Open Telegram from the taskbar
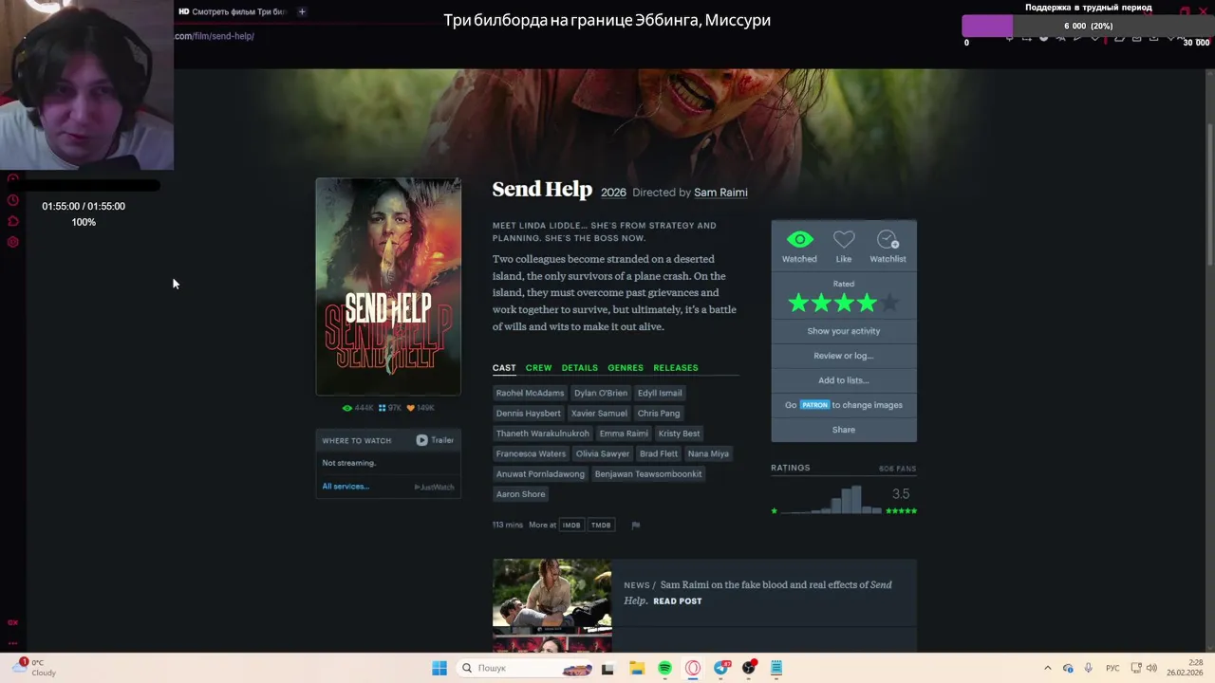 click(x=721, y=668)
